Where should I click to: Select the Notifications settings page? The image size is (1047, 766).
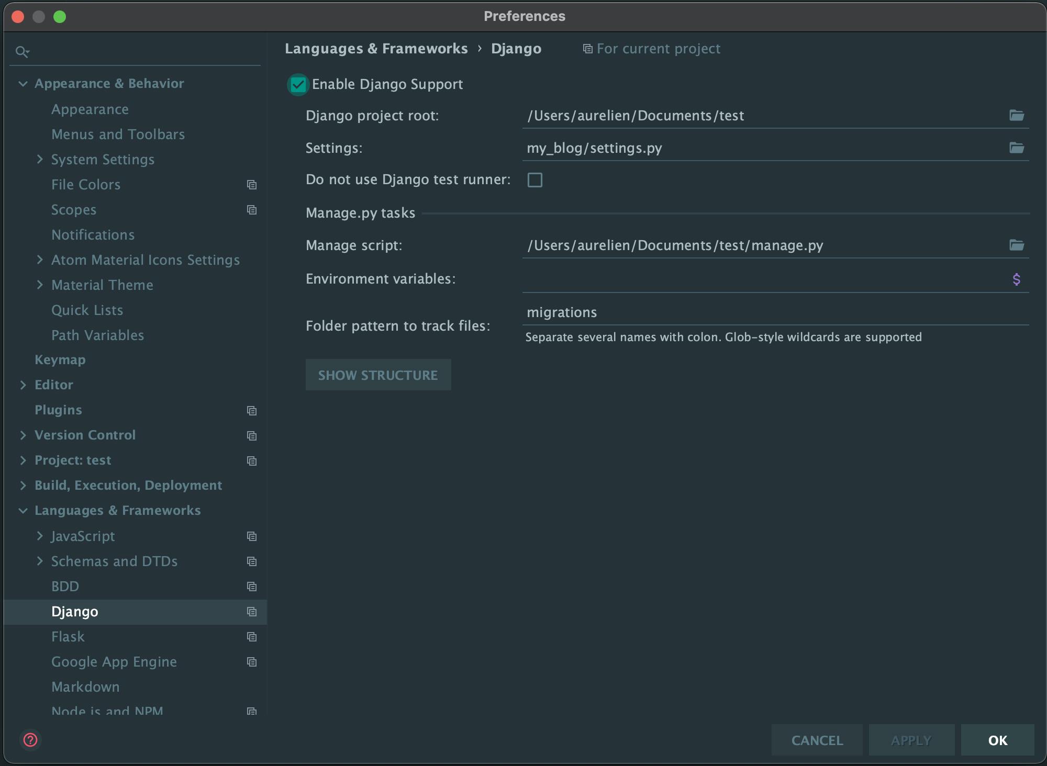click(93, 235)
